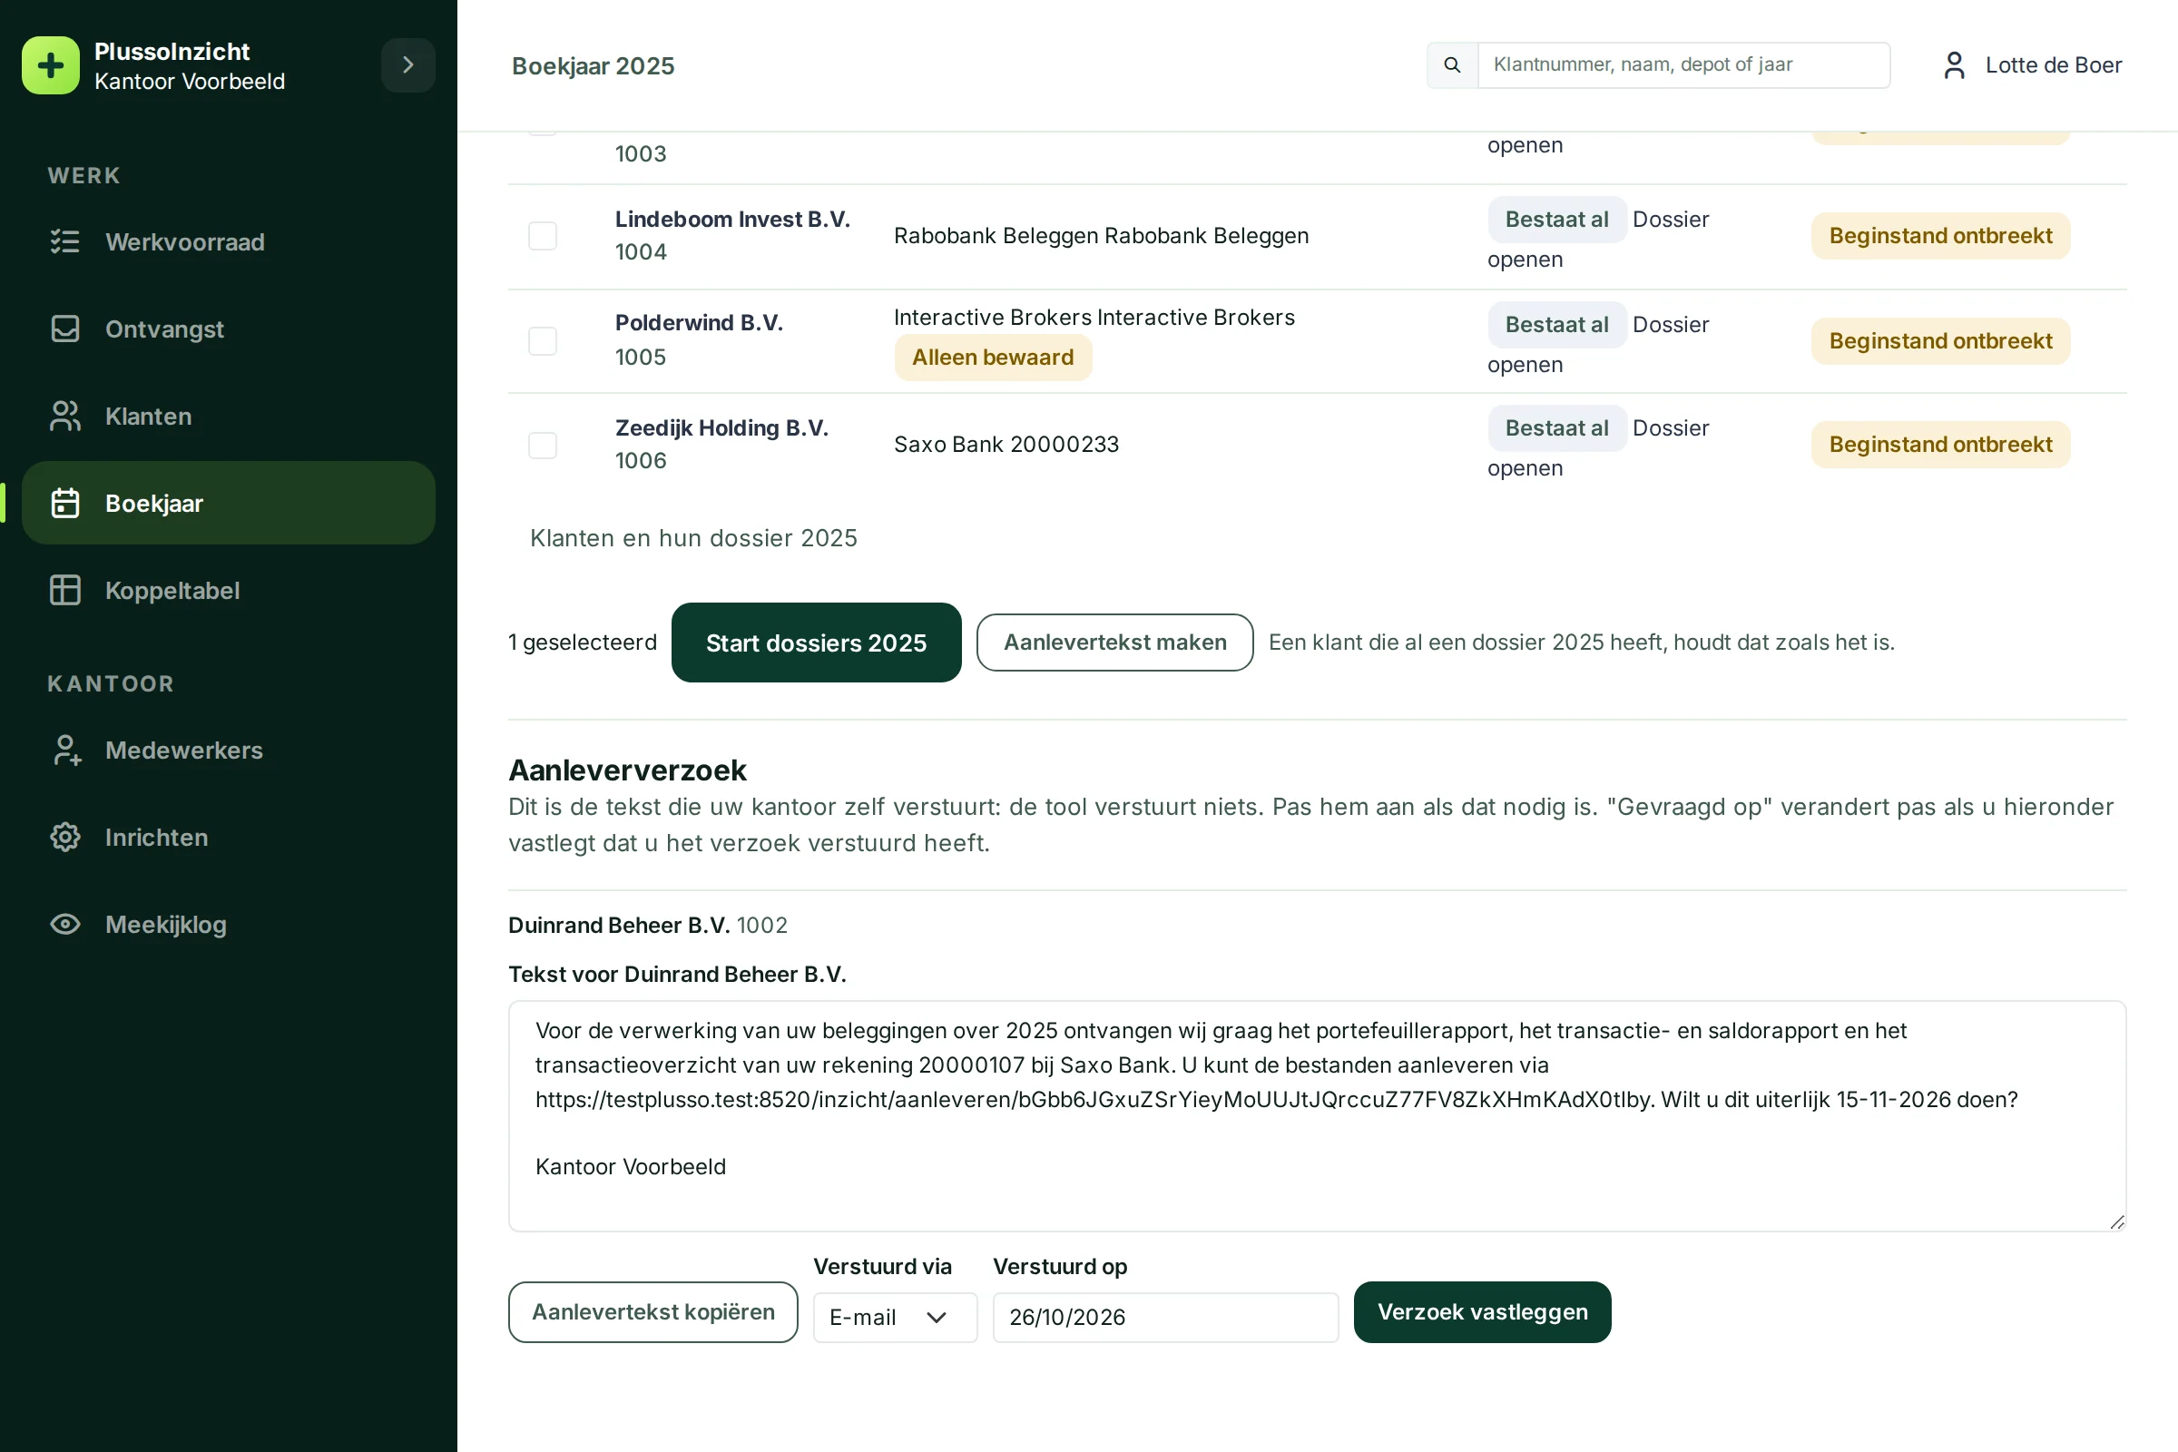Open Meekijklog eye icon

[64, 924]
